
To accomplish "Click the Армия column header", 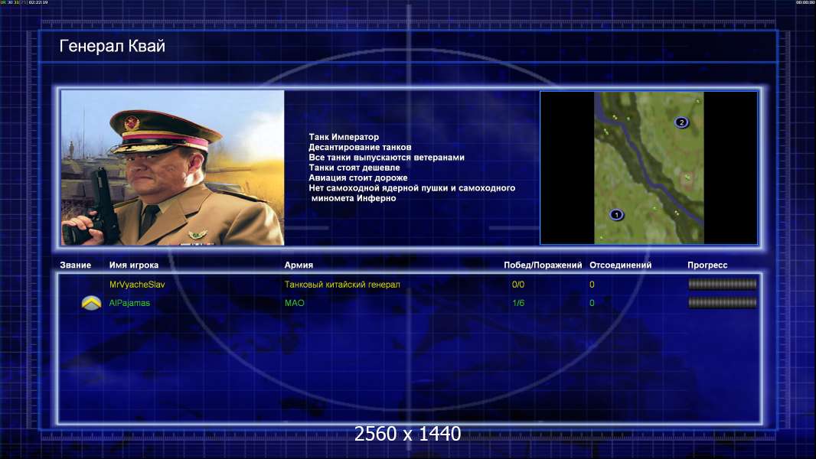I will (x=299, y=265).
